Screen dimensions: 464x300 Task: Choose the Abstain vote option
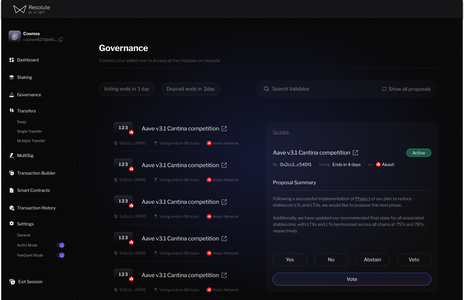coord(373,260)
